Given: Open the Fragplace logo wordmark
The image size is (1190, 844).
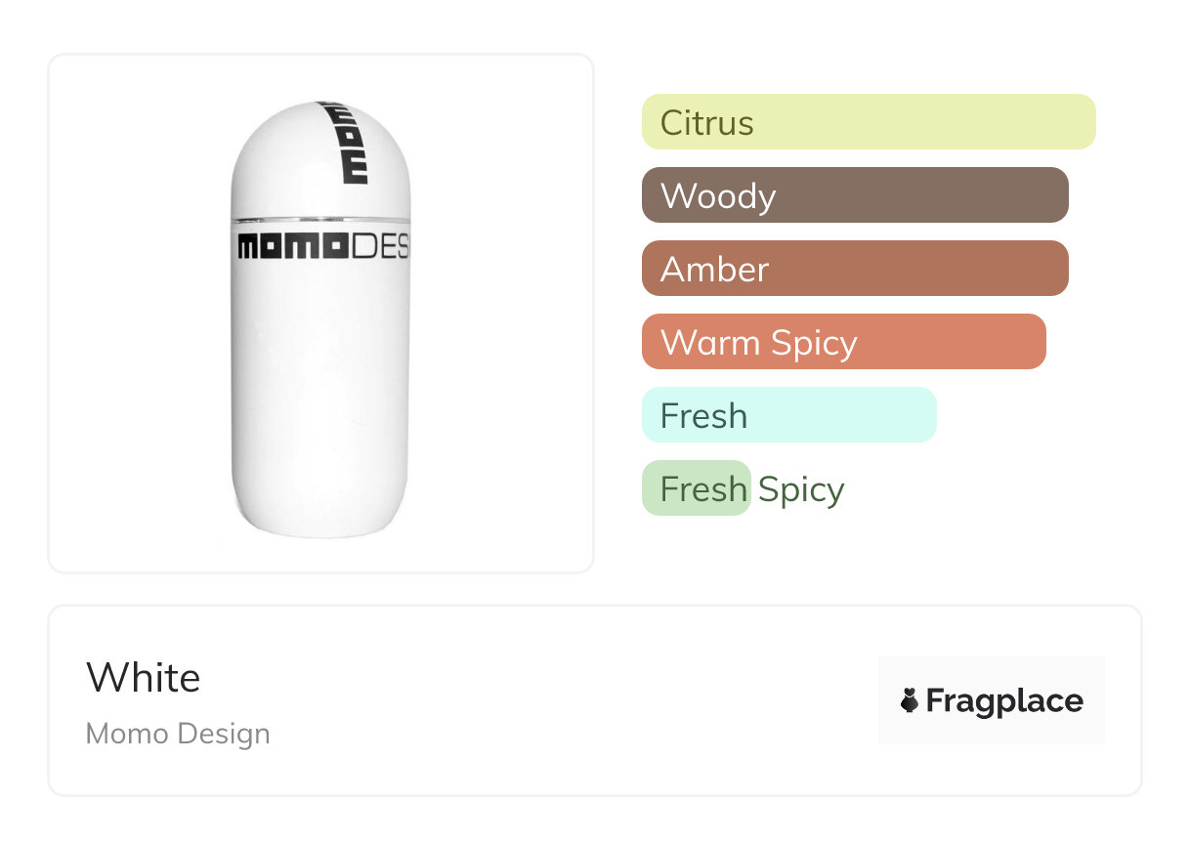Looking at the screenshot, I should point(1004,700).
